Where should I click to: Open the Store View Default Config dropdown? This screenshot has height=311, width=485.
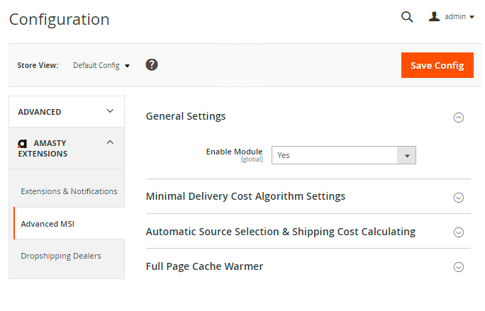click(x=101, y=65)
